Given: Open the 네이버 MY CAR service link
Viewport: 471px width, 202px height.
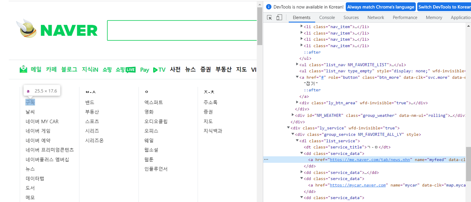Looking at the screenshot, I should tap(42, 122).
